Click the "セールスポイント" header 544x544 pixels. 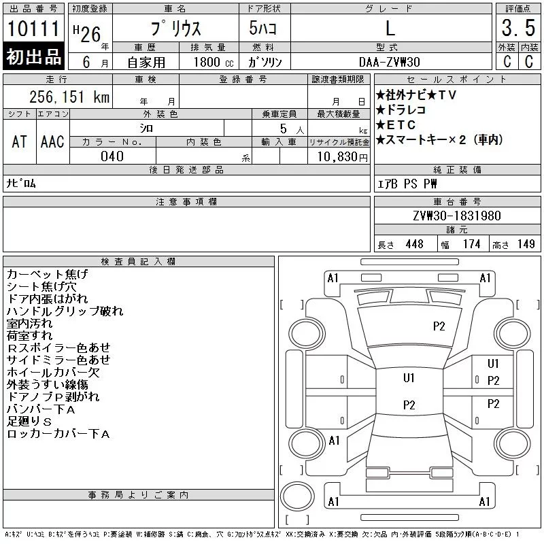coord(457,80)
